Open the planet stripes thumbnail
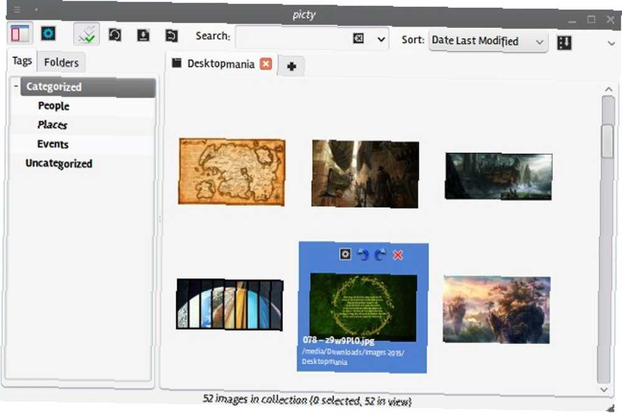This screenshot has width=622, height=413. 230,304
